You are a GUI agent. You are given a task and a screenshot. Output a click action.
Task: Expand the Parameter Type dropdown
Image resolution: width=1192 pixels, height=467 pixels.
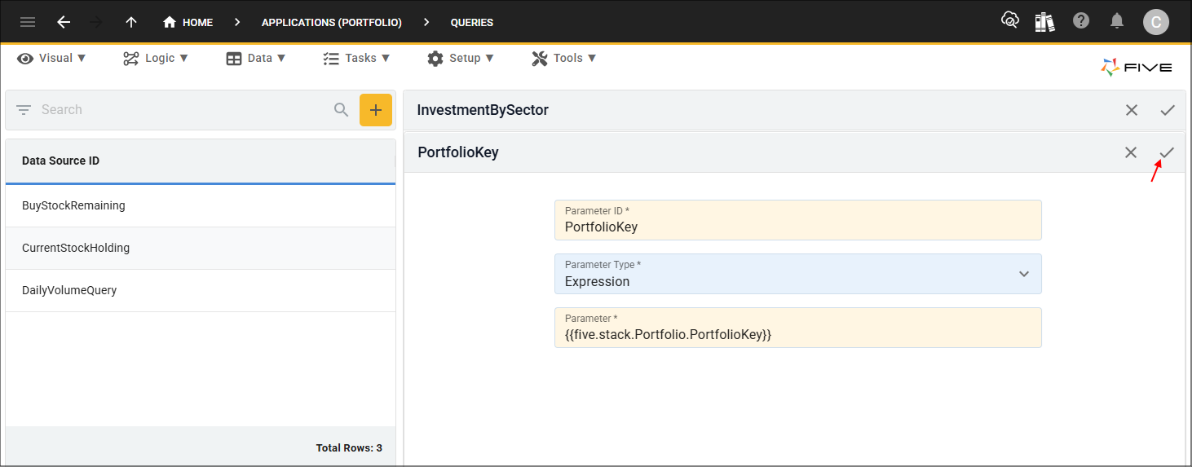[x=1024, y=274]
